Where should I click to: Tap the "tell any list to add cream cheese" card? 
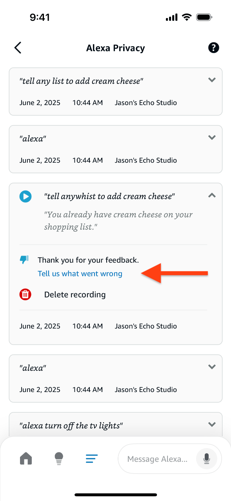pyautogui.click(x=116, y=92)
